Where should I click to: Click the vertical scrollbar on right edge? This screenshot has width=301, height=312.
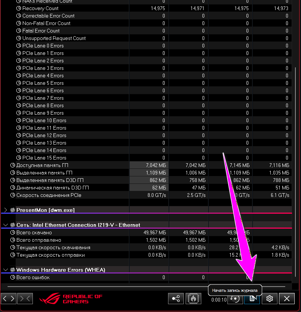297,112
